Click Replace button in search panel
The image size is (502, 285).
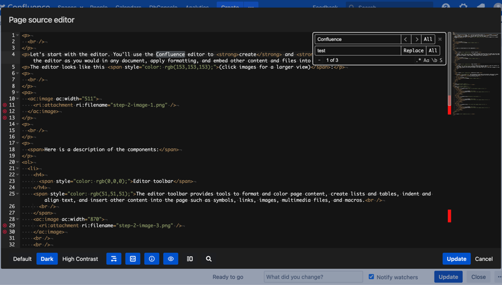pos(413,51)
